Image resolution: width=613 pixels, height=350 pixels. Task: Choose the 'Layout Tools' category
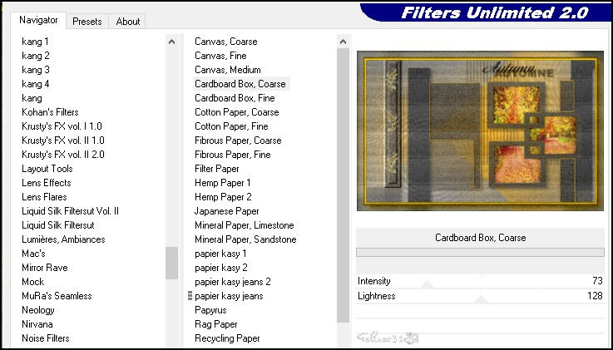pyautogui.click(x=47, y=169)
